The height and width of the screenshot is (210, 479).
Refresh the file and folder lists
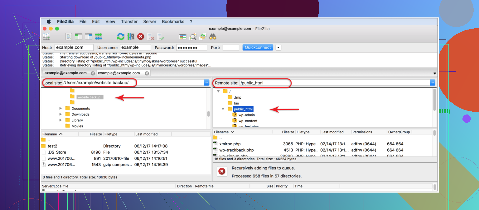coord(121,37)
